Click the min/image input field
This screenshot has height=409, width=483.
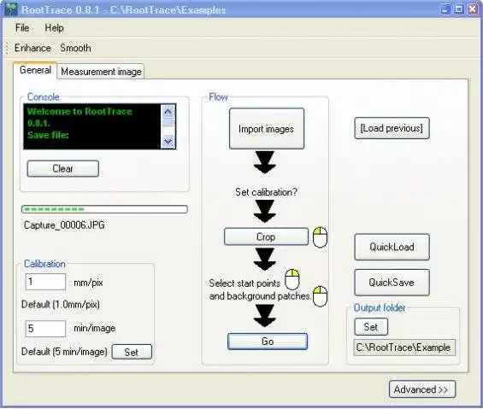(x=45, y=329)
